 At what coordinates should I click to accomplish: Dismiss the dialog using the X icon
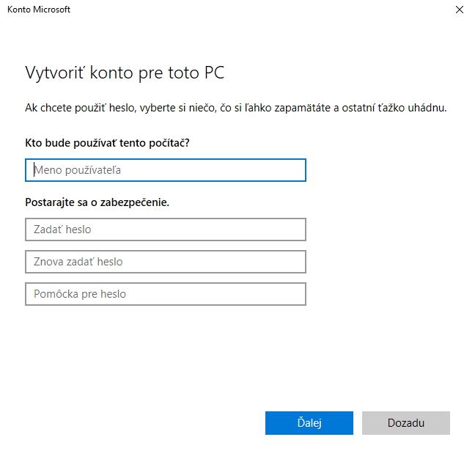coord(460,10)
